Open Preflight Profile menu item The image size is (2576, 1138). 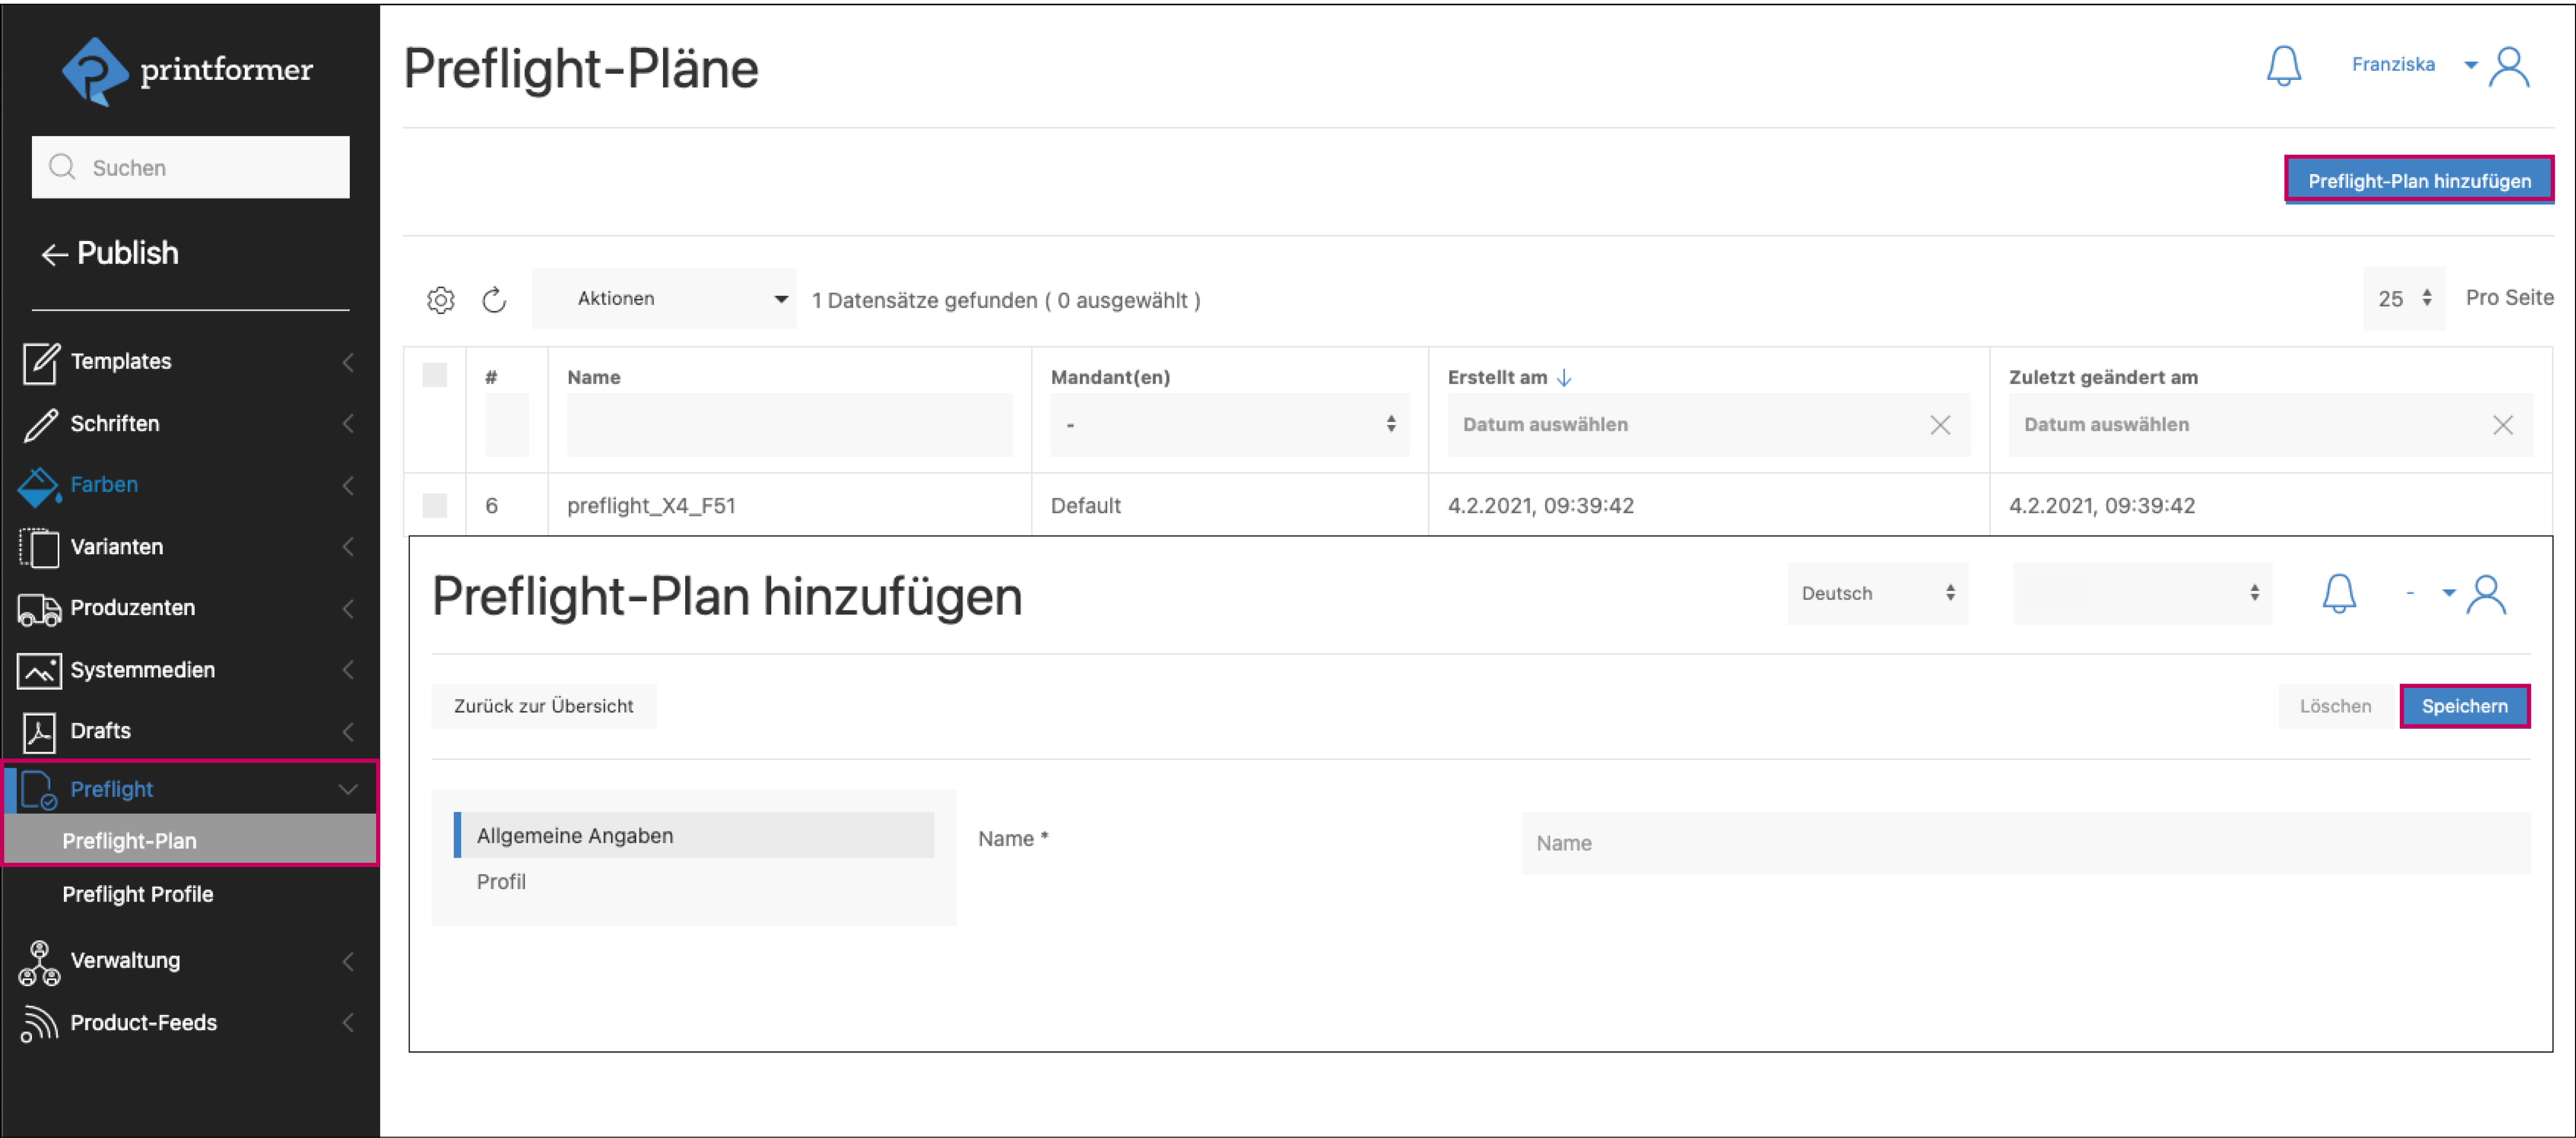pyautogui.click(x=138, y=895)
